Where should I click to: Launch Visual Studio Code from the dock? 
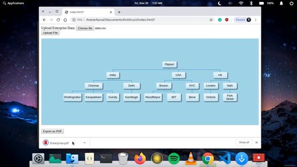click(225, 159)
